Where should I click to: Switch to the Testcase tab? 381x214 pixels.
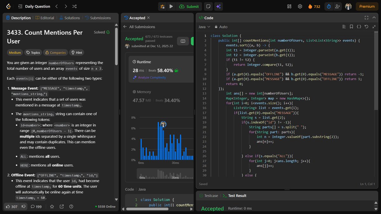209,196
